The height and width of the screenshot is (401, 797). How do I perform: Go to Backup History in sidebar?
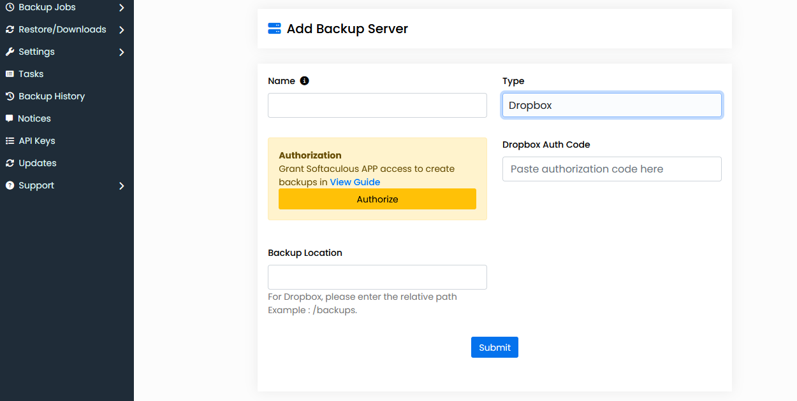point(52,96)
